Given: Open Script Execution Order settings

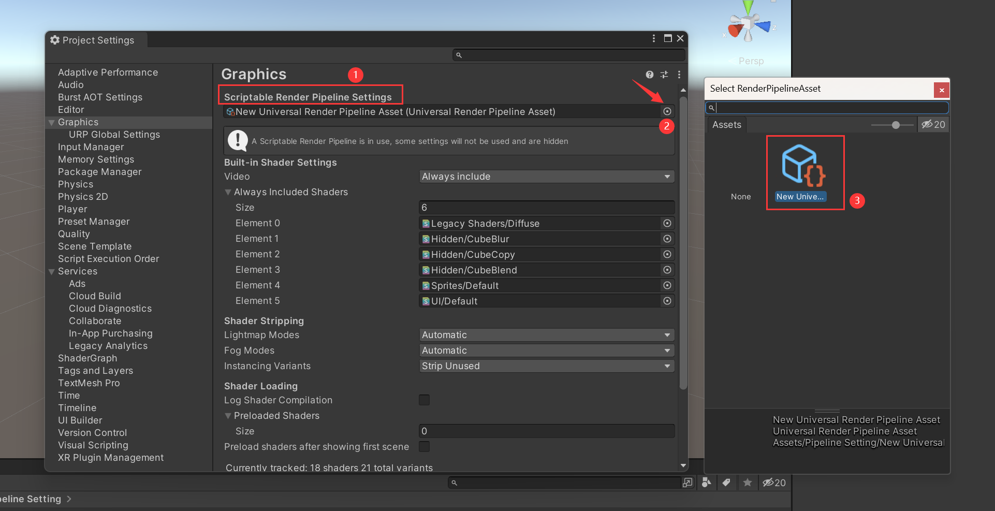Looking at the screenshot, I should pos(109,259).
